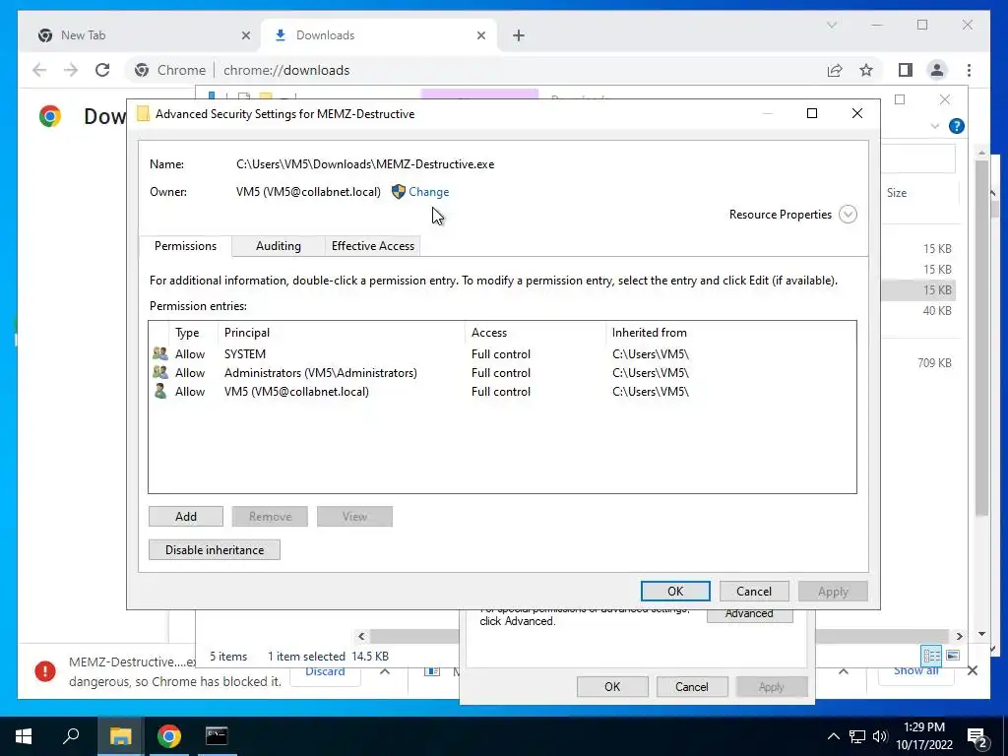Cancel the Advanced Security Settings dialog

pos(753,591)
